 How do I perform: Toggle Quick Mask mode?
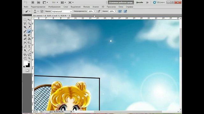(27, 70)
